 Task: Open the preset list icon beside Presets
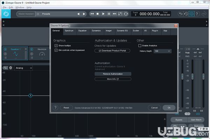click(38, 14)
